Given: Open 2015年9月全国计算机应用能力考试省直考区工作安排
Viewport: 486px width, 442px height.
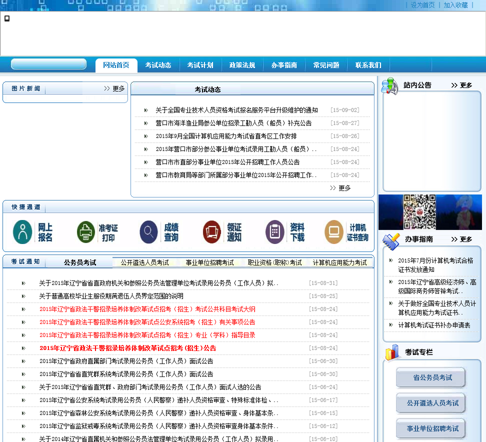Looking at the screenshot, I should 226,136.
